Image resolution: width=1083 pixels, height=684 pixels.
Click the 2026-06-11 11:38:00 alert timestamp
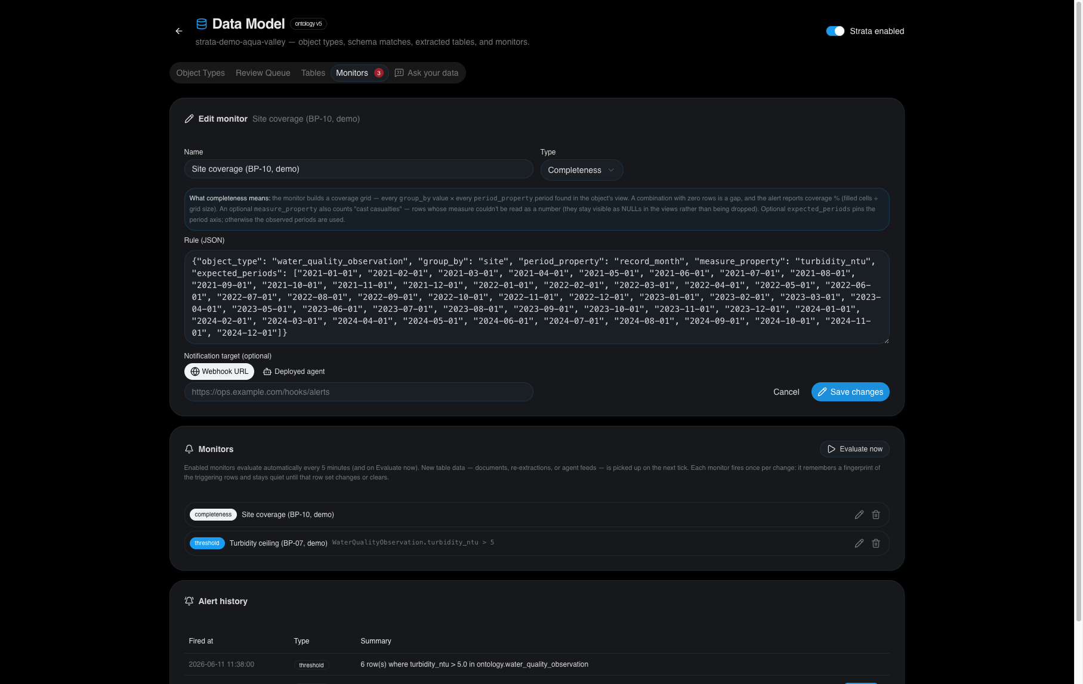(x=221, y=664)
